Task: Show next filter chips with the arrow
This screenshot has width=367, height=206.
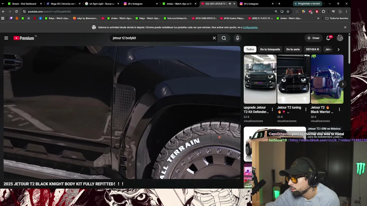Action: coord(338,49)
